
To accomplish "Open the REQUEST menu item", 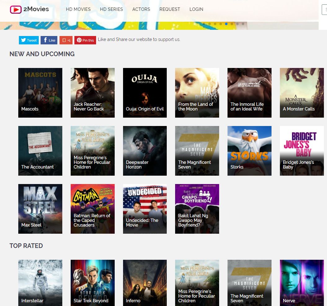I will pos(170,9).
